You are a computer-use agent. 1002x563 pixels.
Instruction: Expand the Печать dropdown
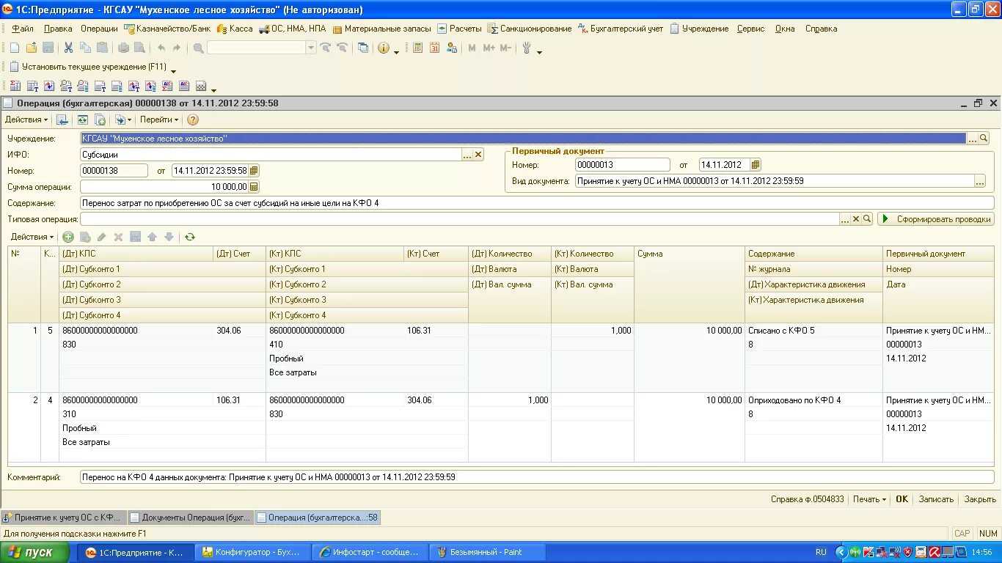(869, 499)
